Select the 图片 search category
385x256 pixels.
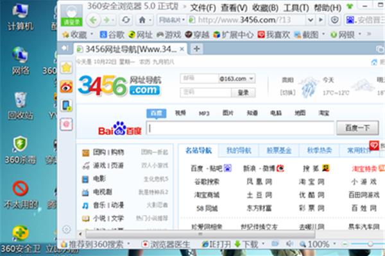point(228,113)
